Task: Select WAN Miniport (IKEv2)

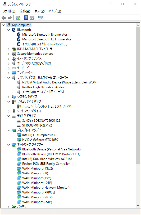Action: 37,168
